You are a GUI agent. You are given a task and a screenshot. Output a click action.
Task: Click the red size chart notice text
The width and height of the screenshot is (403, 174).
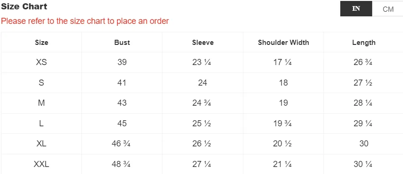point(85,21)
